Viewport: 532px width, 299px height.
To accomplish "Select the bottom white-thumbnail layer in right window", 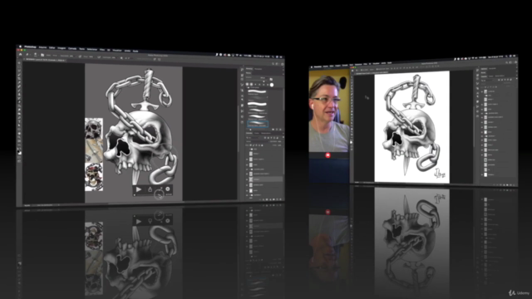I will click(499, 174).
